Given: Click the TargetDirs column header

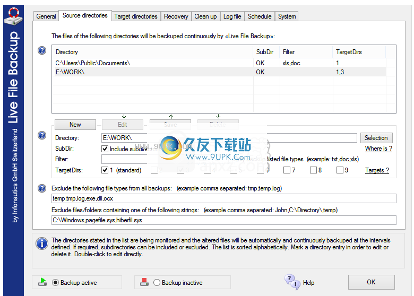Looking at the screenshot, I should (359, 52).
